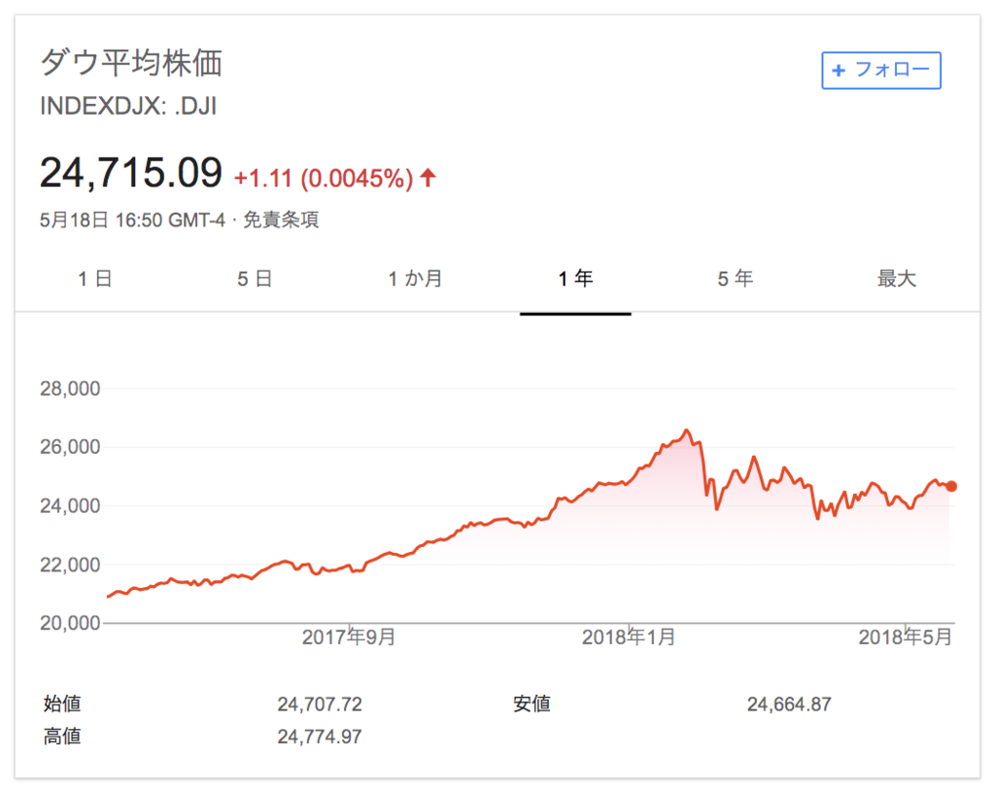Select the 1 年 tab
This screenshot has height=791, width=995.
click(575, 279)
